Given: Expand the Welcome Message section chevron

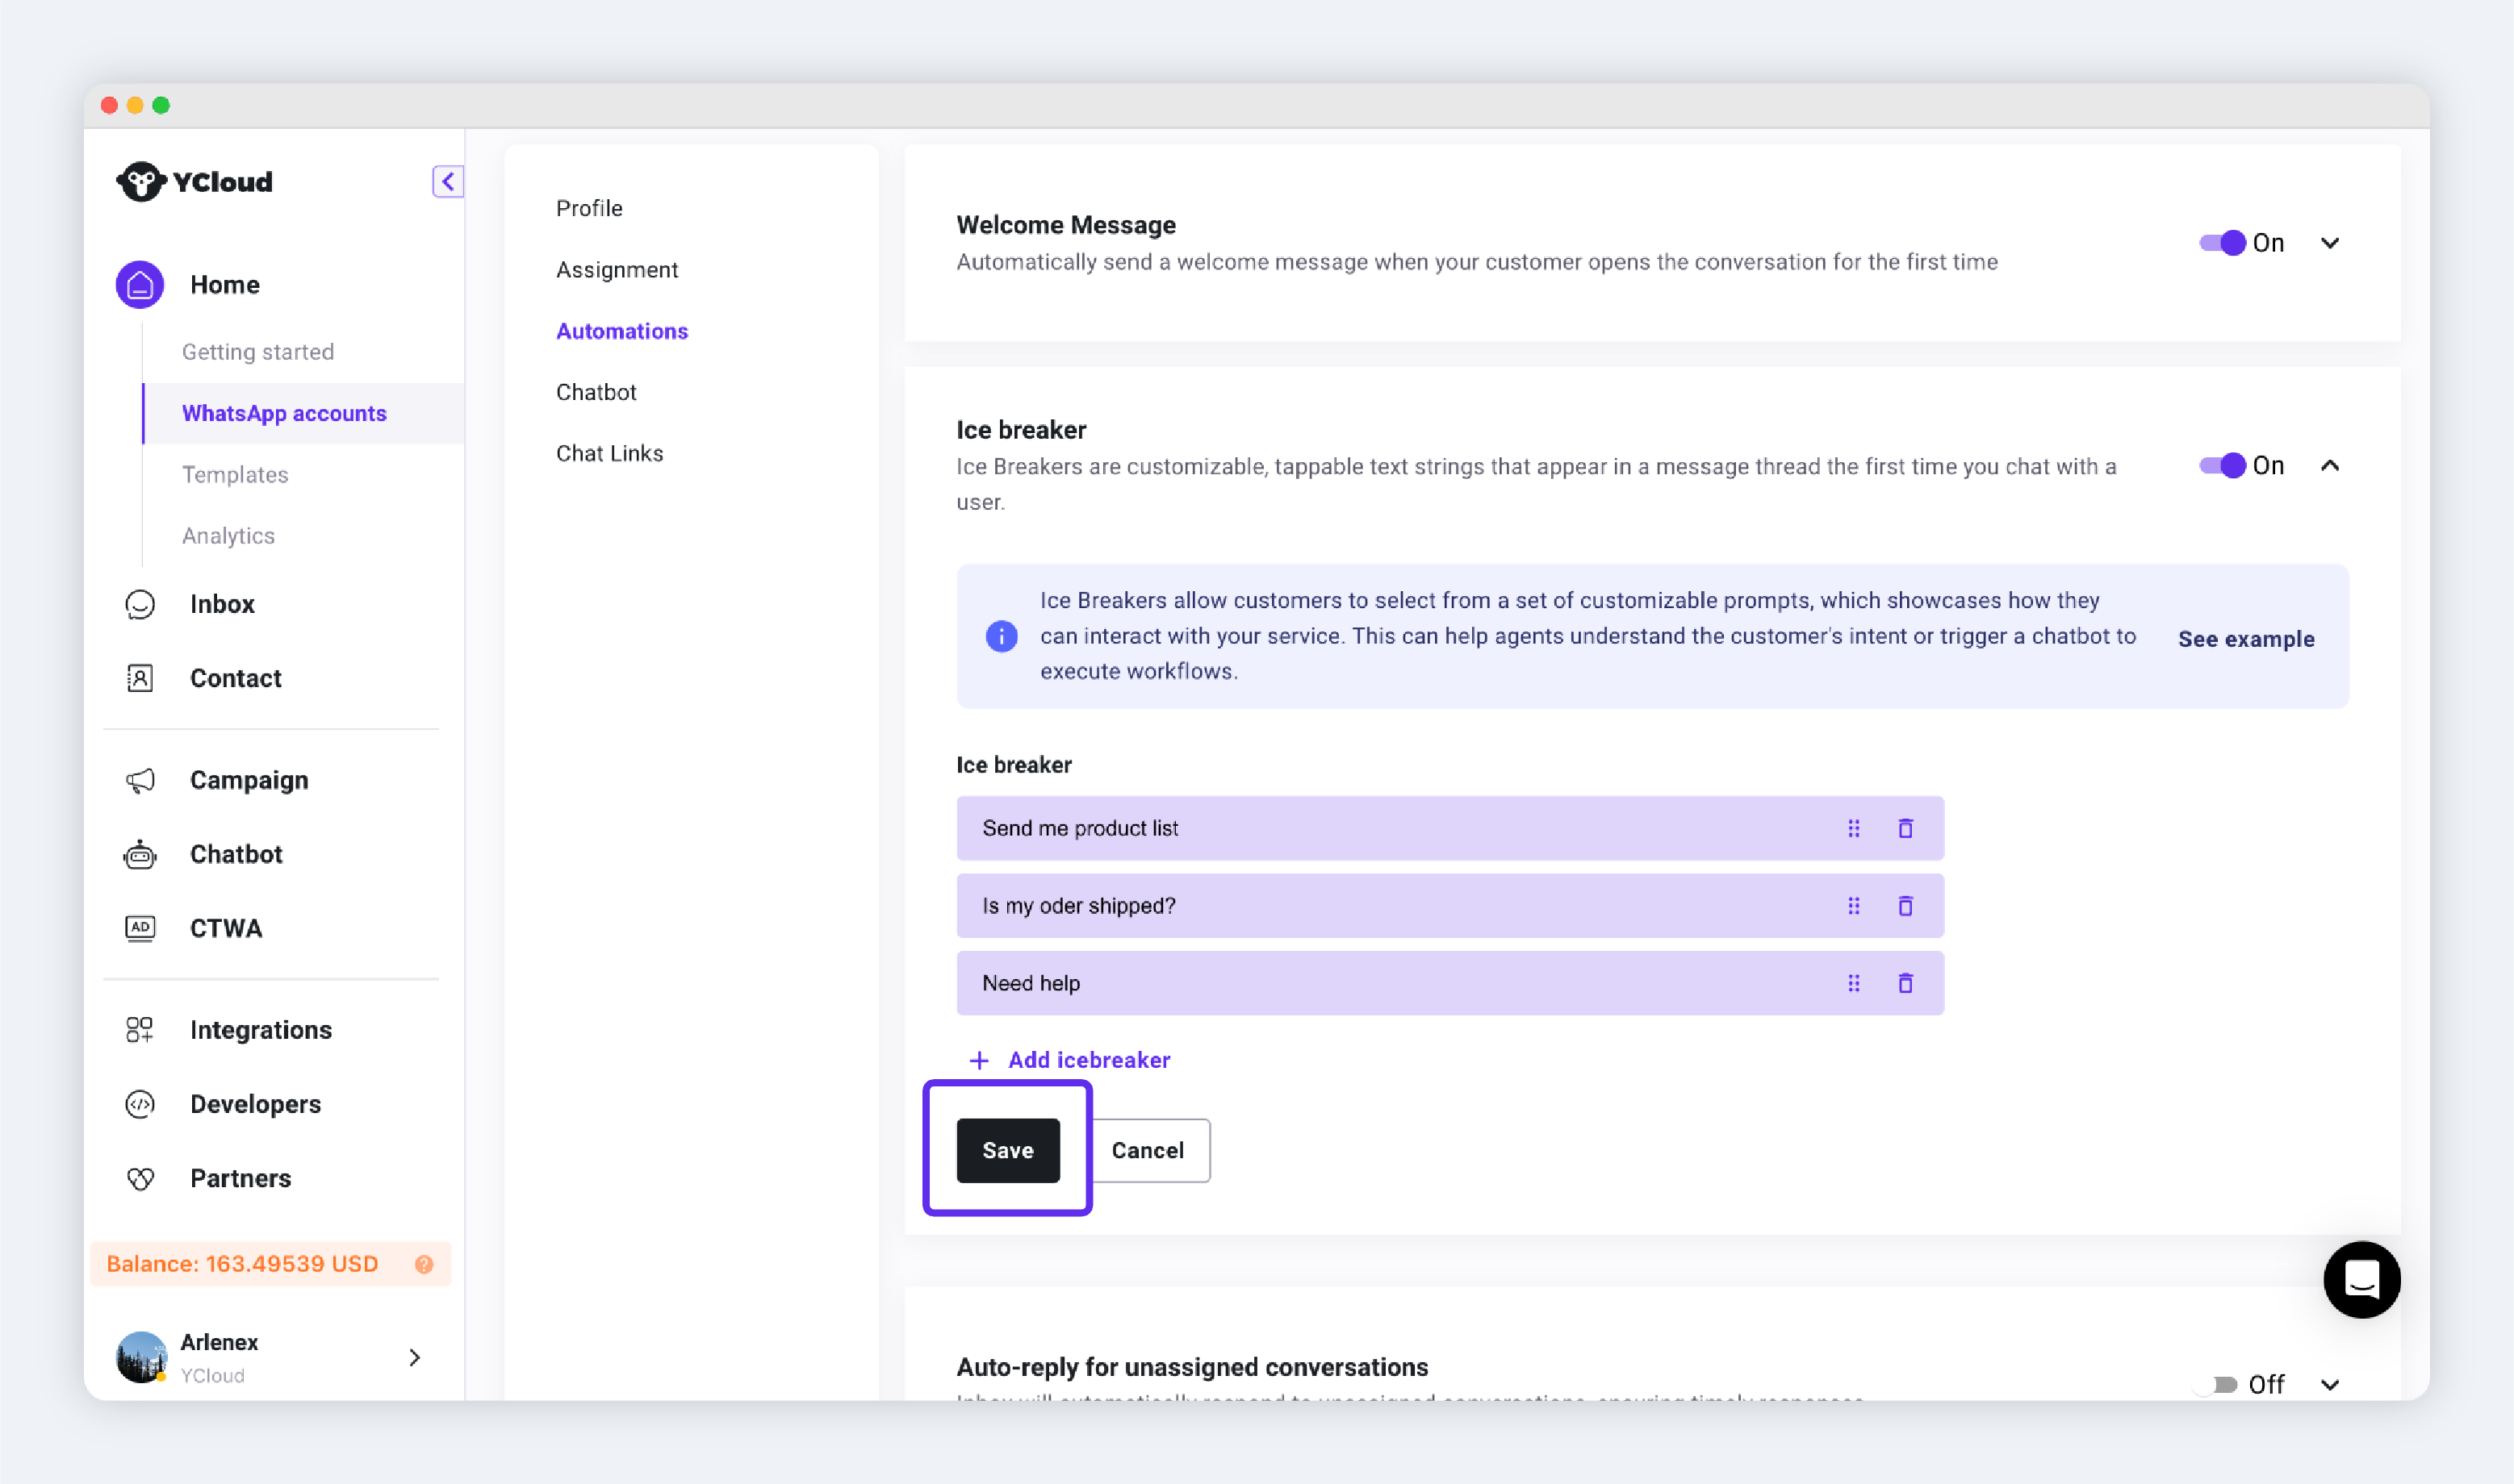Looking at the screenshot, I should pos(2329,243).
